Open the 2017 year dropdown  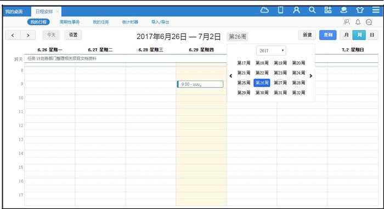[x=271, y=51]
